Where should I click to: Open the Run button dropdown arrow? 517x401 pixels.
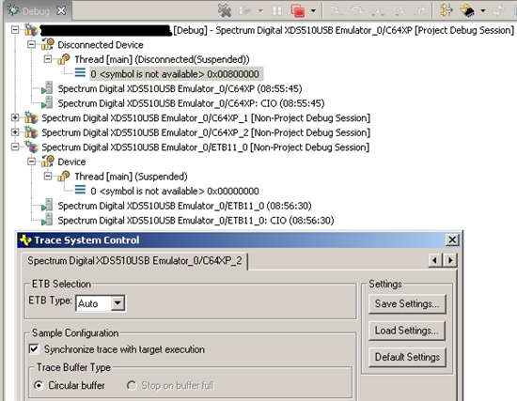pyautogui.click(x=260, y=11)
